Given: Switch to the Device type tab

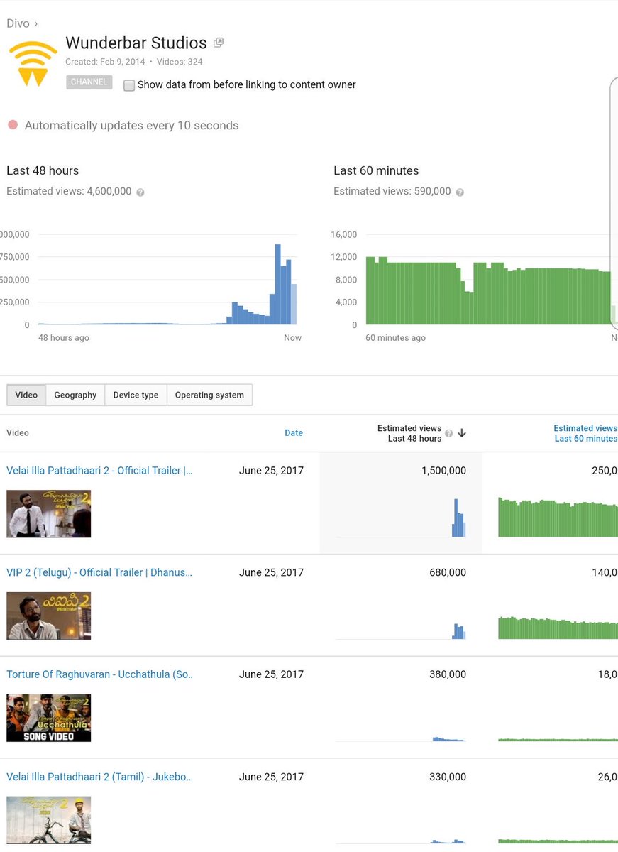Looking at the screenshot, I should 136,395.
